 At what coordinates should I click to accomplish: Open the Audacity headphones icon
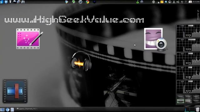click(81, 61)
